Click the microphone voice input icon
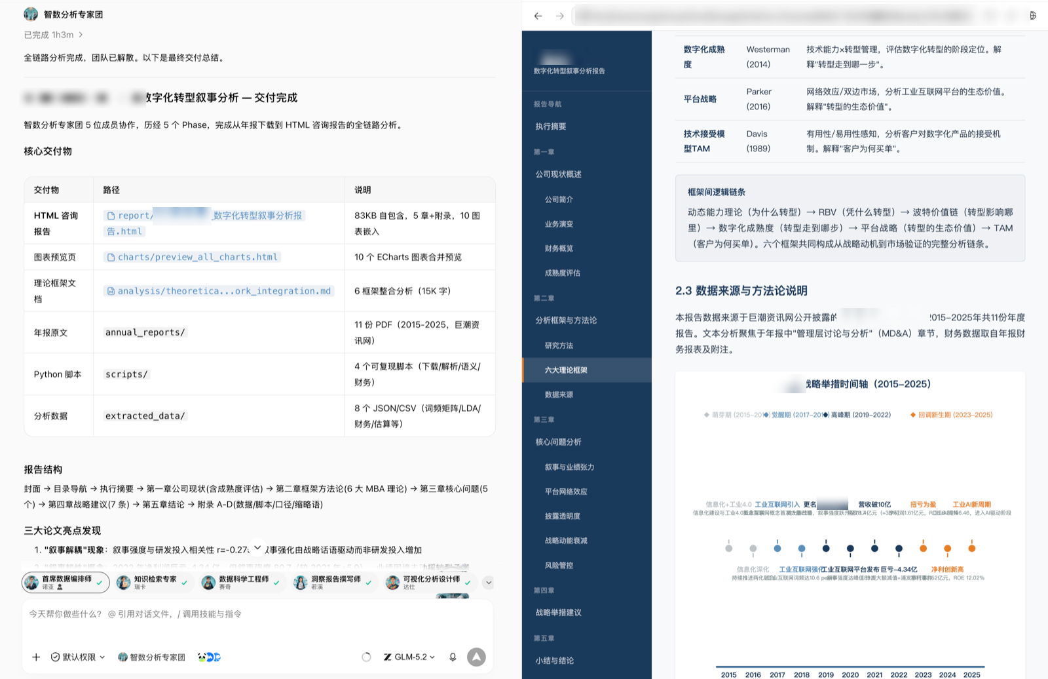Image resolution: width=1048 pixels, height=679 pixels. pyautogui.click(x=453, y=657)
